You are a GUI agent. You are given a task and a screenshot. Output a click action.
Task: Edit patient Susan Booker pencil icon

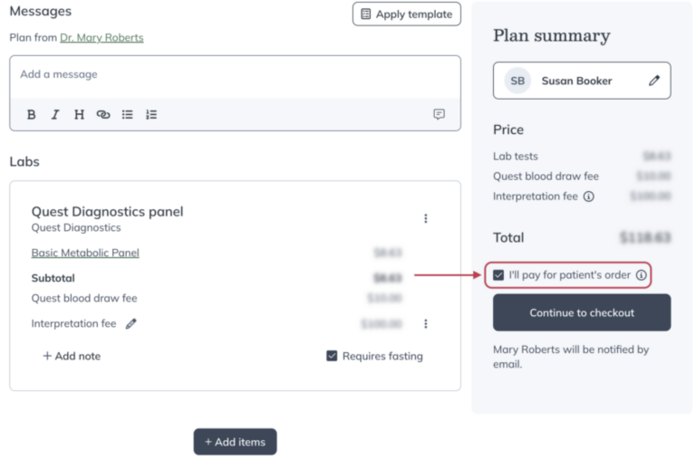coord(654,81)
